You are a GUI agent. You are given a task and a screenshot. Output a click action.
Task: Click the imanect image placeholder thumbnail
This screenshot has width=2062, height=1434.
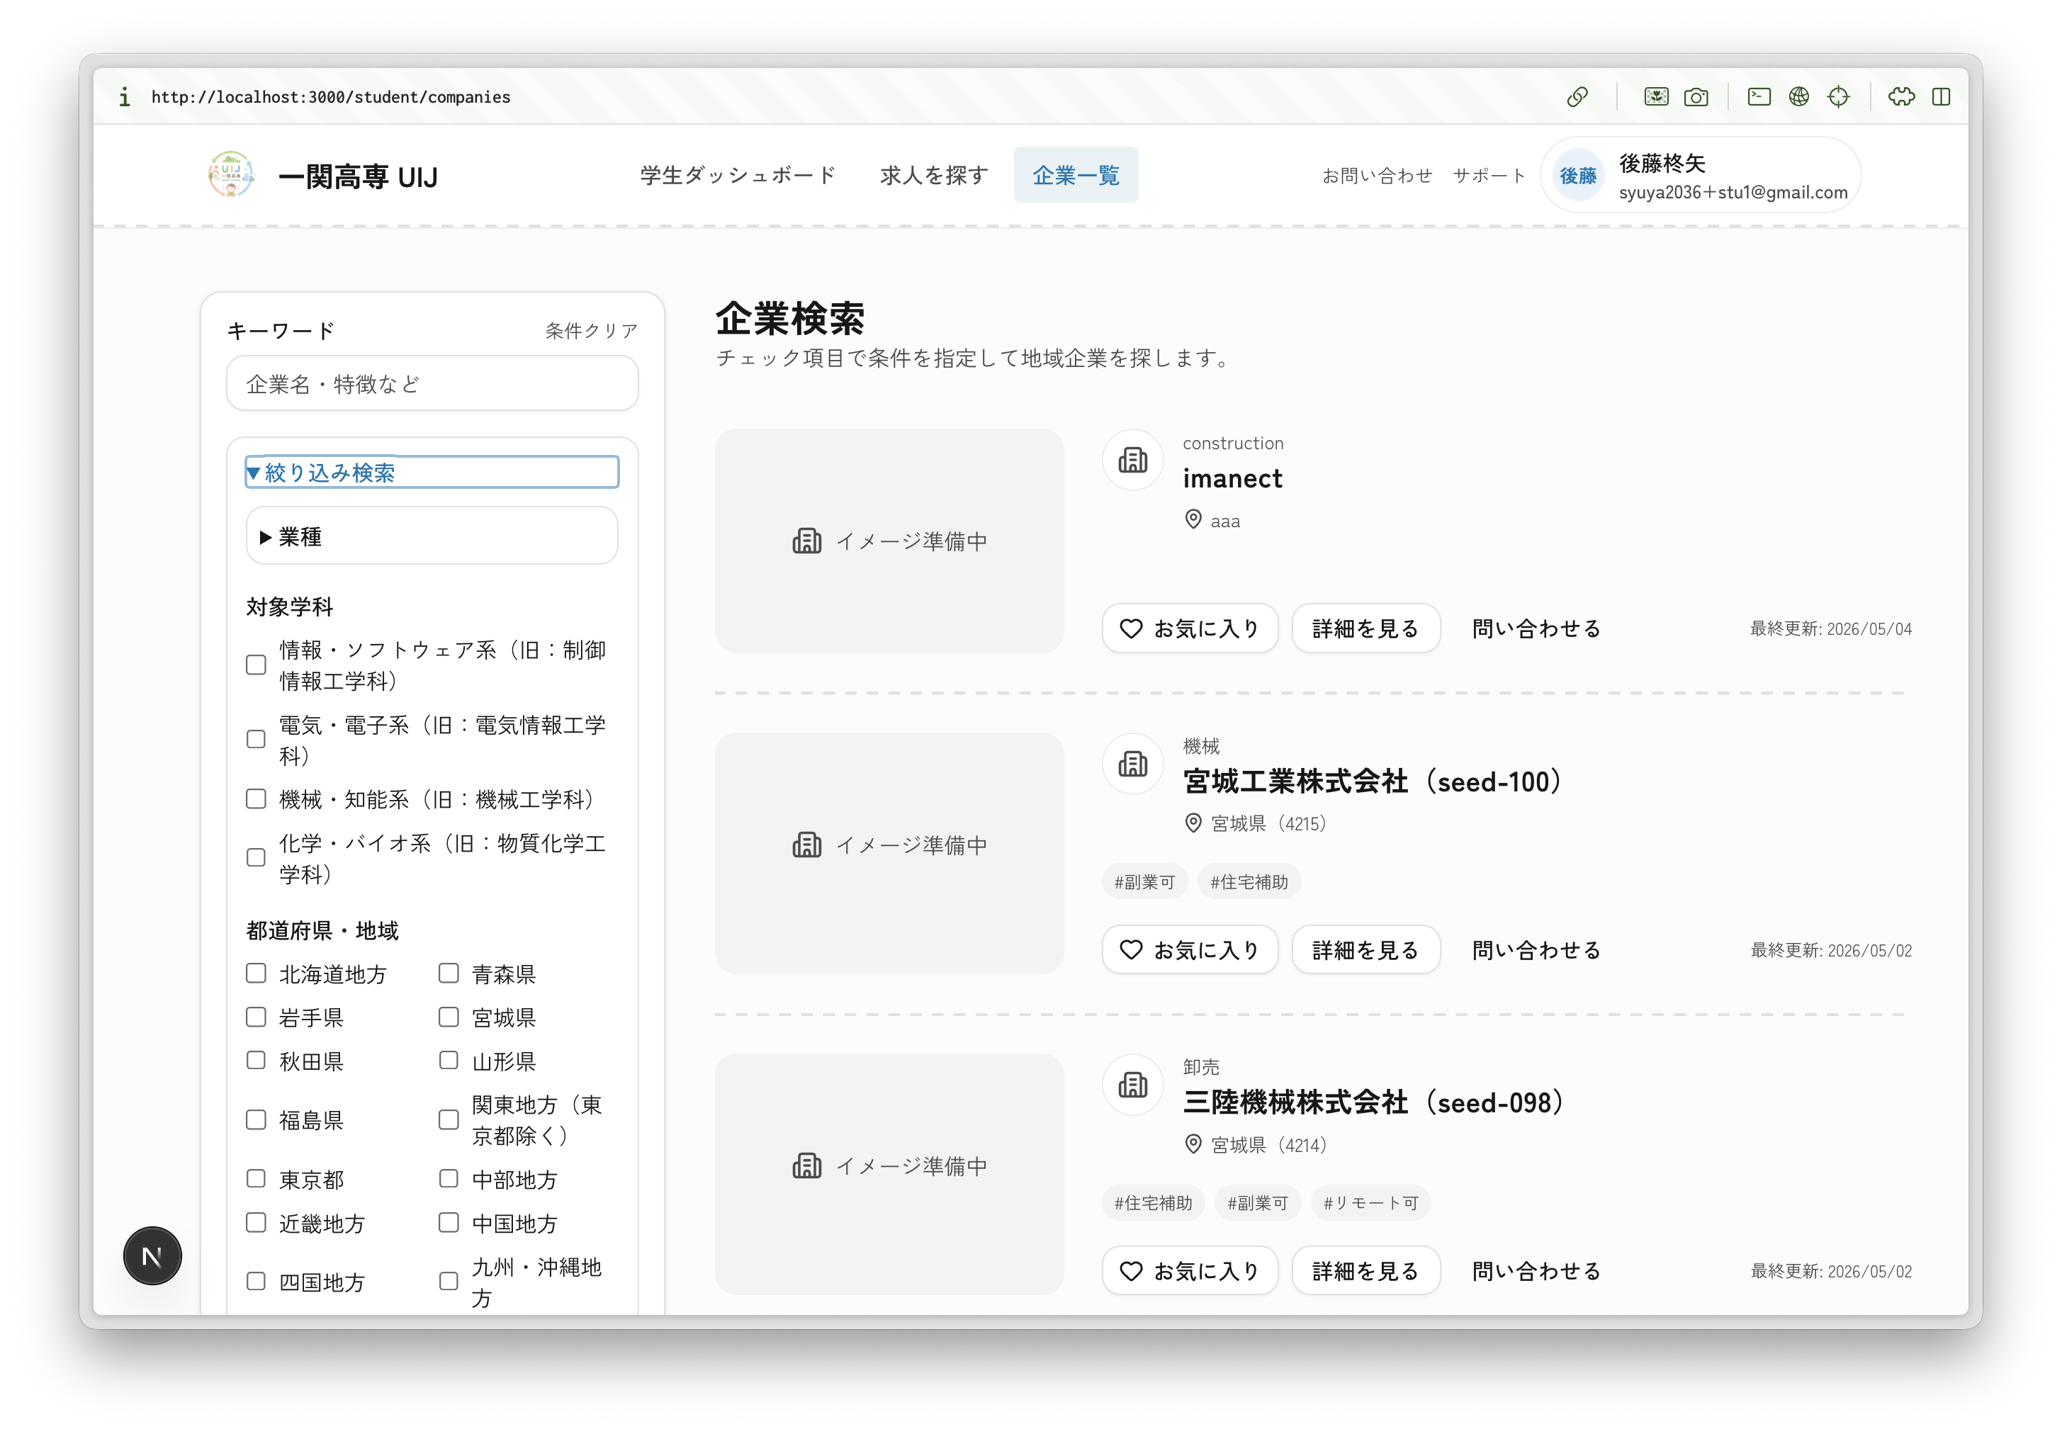tap(889, 541)
